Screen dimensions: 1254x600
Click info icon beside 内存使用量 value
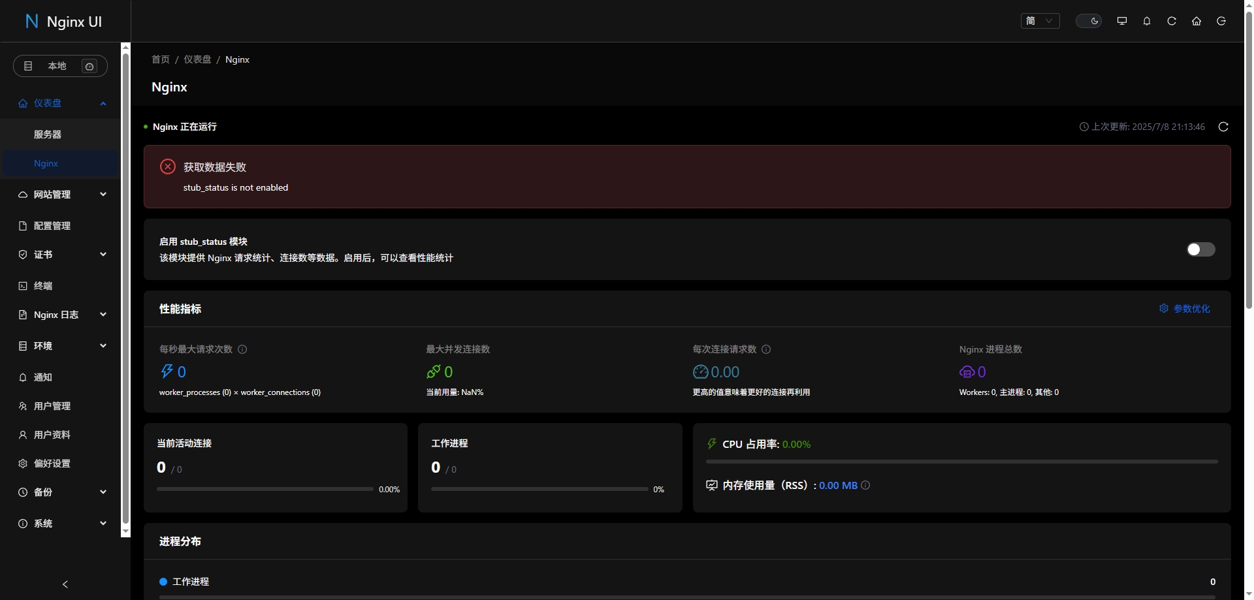[865, 485]
